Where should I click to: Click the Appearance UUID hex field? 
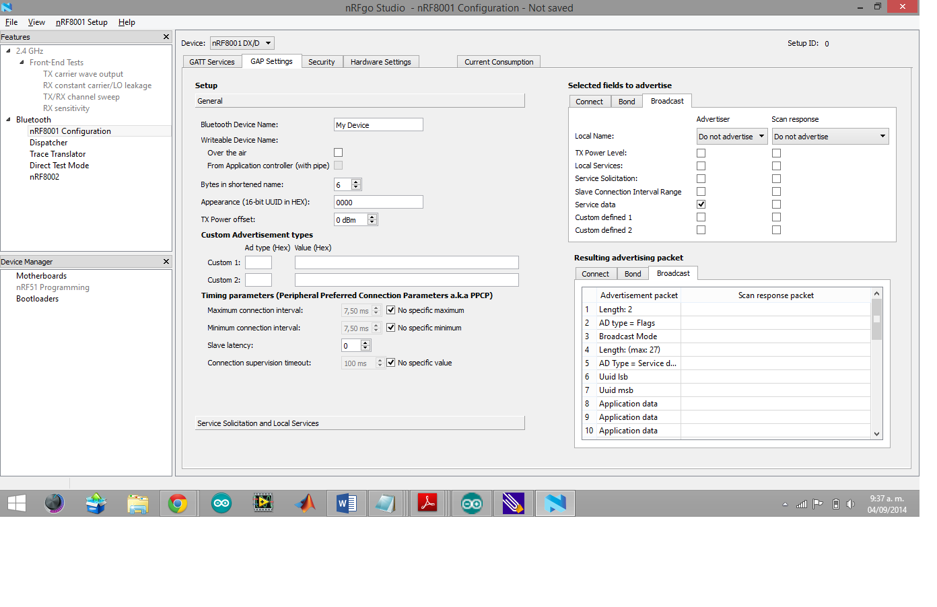378,202
